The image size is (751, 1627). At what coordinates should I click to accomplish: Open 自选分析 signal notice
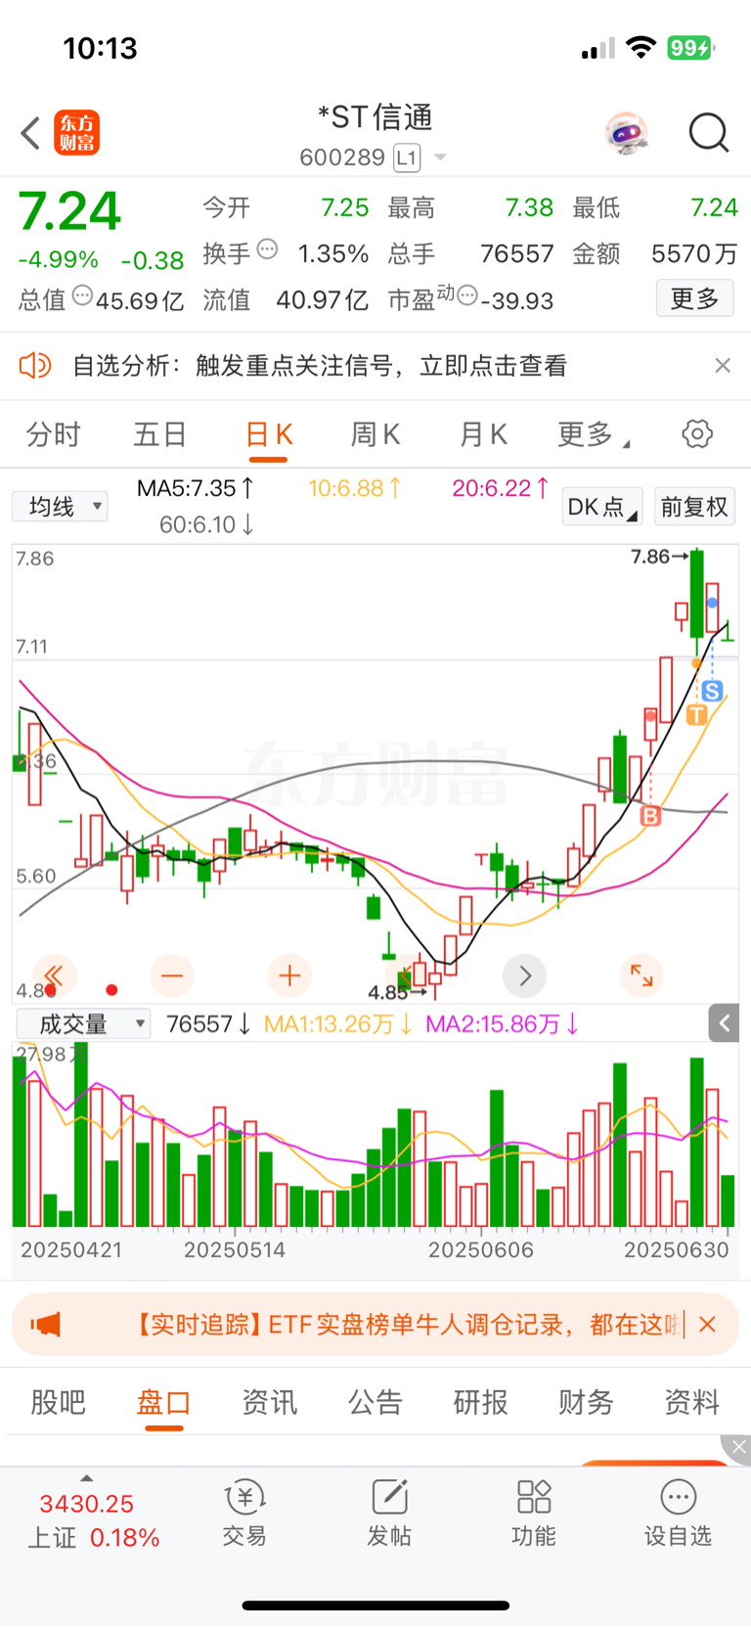(x=320, y=366)
